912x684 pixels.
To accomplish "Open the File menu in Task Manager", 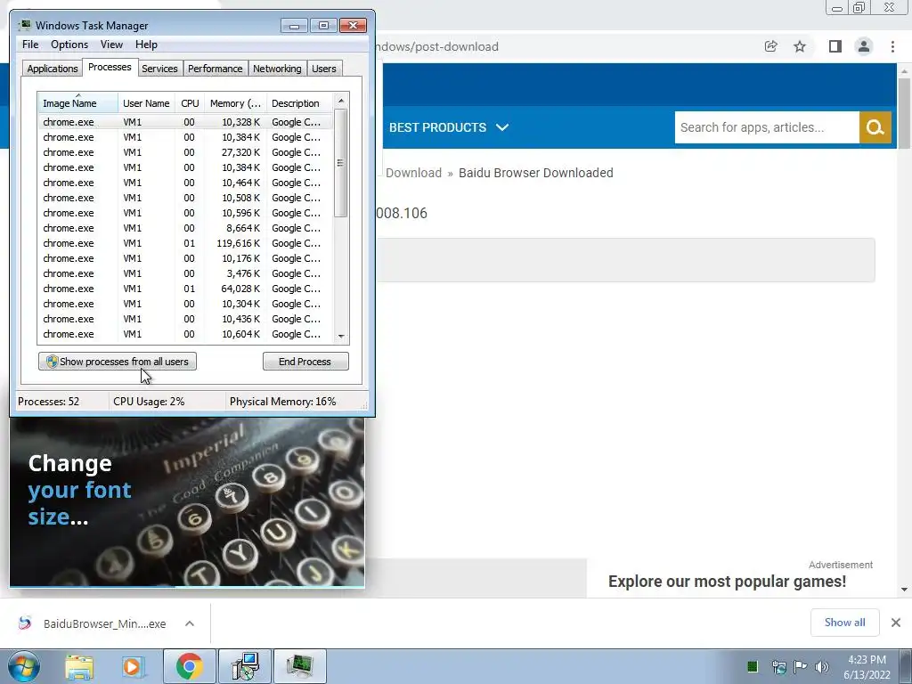I will pos(30,45).
